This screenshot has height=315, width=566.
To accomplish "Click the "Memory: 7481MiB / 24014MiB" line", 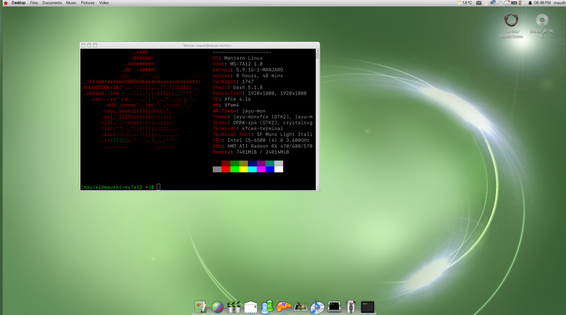I will tap(251, 152).
